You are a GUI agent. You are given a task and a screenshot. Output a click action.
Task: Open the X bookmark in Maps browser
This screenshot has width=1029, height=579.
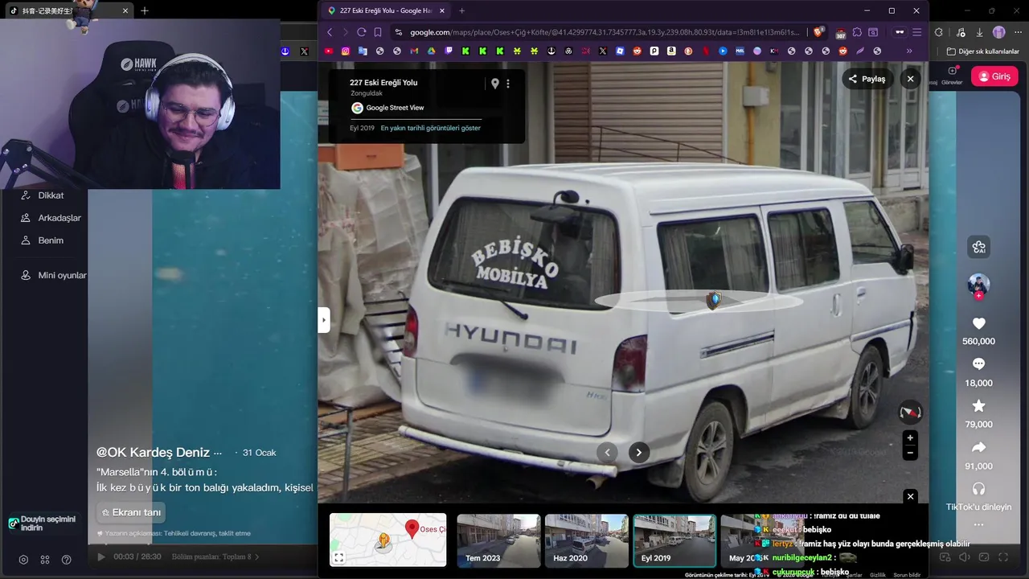tap(603, 51)
